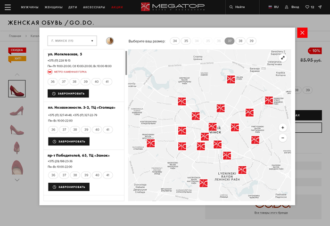Image resolution: width=330 pixels, height=226 pixels.
Task: Click the Найти search field
Action: [x=242, y=7]
